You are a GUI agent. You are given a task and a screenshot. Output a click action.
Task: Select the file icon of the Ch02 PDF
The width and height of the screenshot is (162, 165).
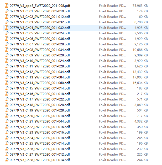tap(7, 17)
